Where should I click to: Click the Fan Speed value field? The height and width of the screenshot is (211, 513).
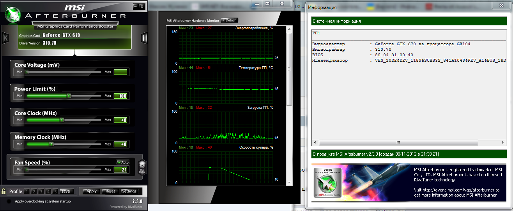(x=121, y=169)
